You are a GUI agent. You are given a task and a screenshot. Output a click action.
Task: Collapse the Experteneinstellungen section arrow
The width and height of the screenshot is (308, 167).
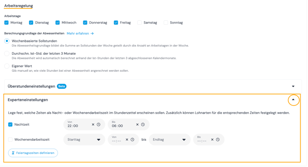(293, 100)
